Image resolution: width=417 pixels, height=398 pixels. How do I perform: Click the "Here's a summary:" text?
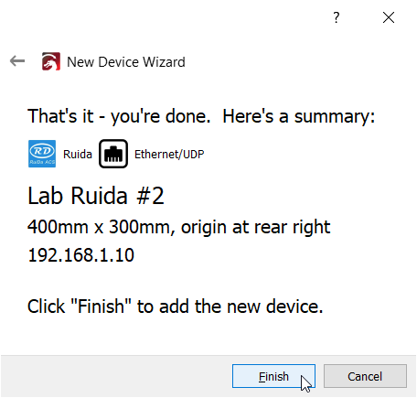click(x=299, y=117)
